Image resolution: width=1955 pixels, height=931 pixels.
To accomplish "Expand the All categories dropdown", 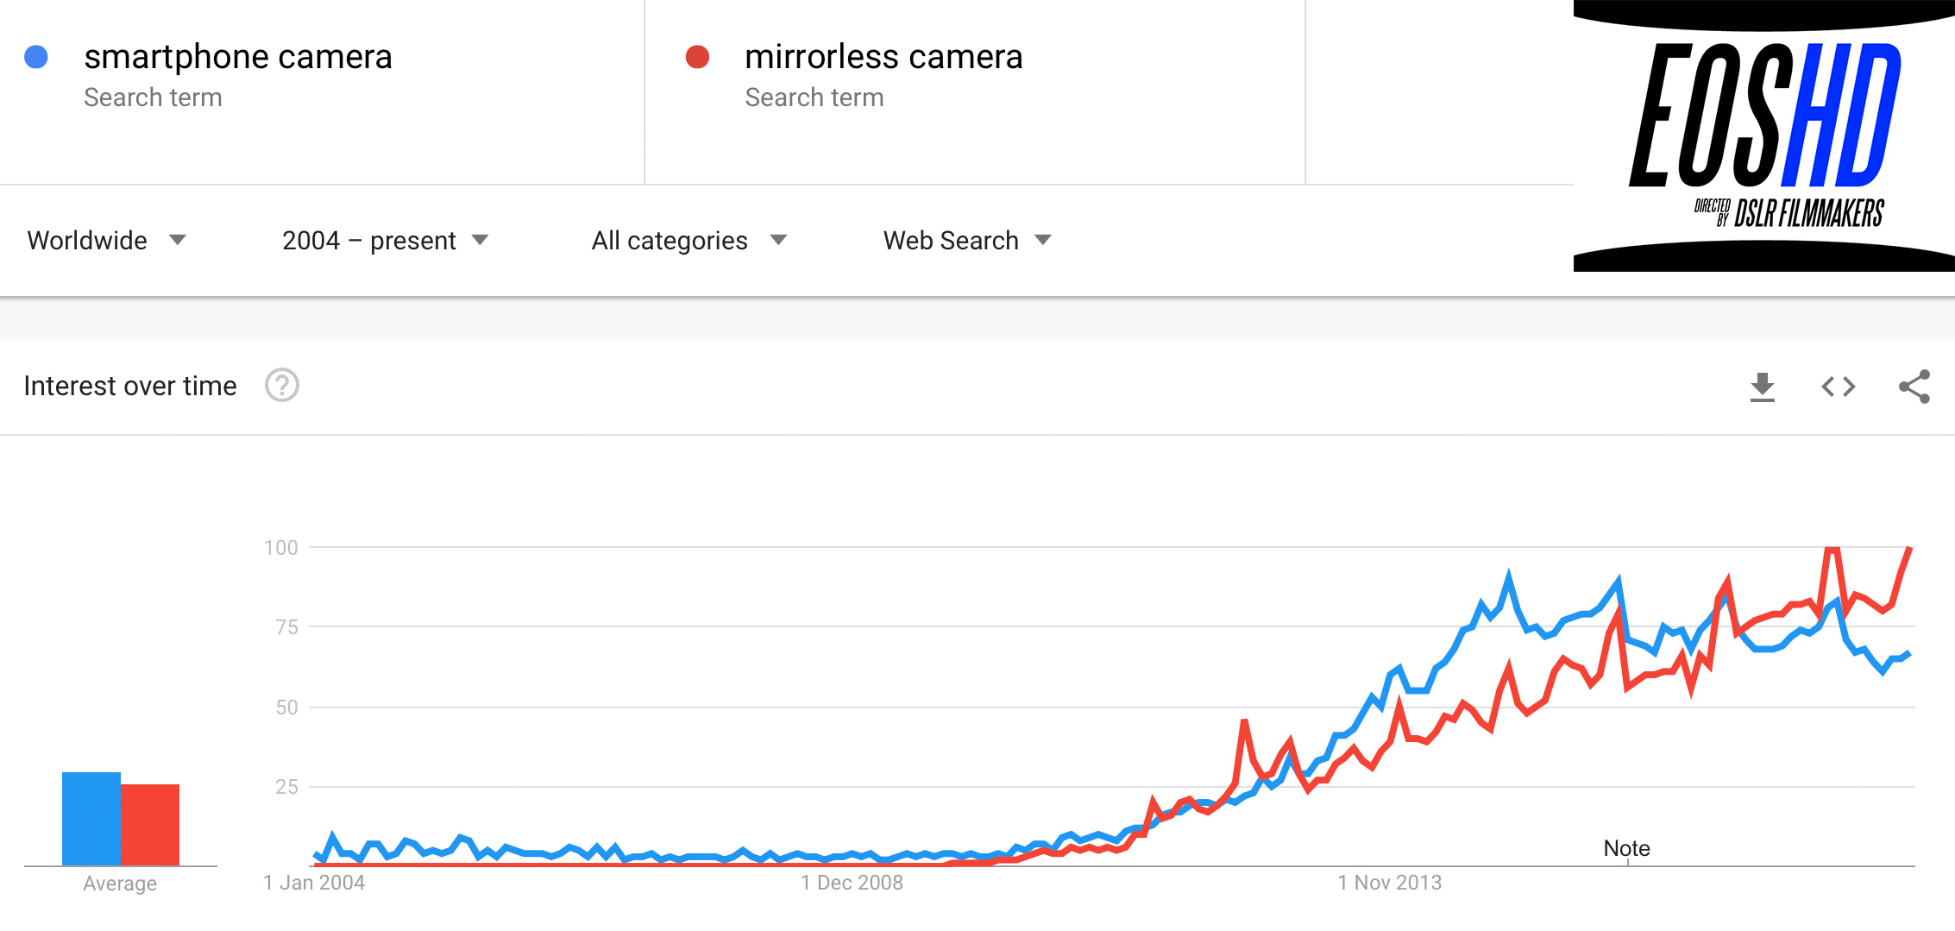I will tap(688, 240).
